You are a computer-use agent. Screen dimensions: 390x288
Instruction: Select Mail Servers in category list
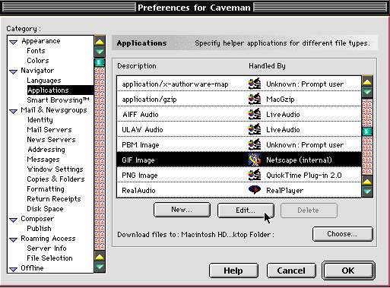pos(49,130)
